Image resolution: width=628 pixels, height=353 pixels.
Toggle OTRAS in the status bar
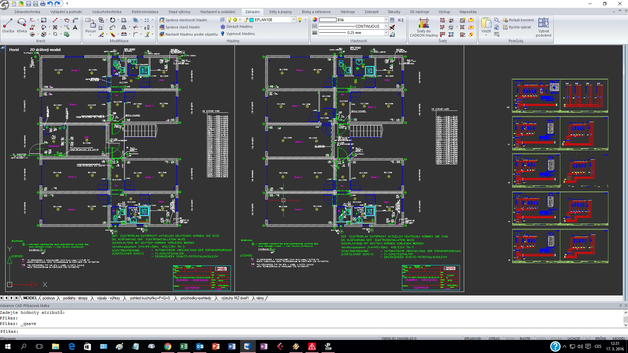pos(494,339)
